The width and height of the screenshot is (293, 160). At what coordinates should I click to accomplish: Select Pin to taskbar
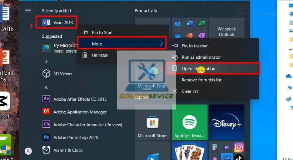pyautogui.click(x=194, y=46)
